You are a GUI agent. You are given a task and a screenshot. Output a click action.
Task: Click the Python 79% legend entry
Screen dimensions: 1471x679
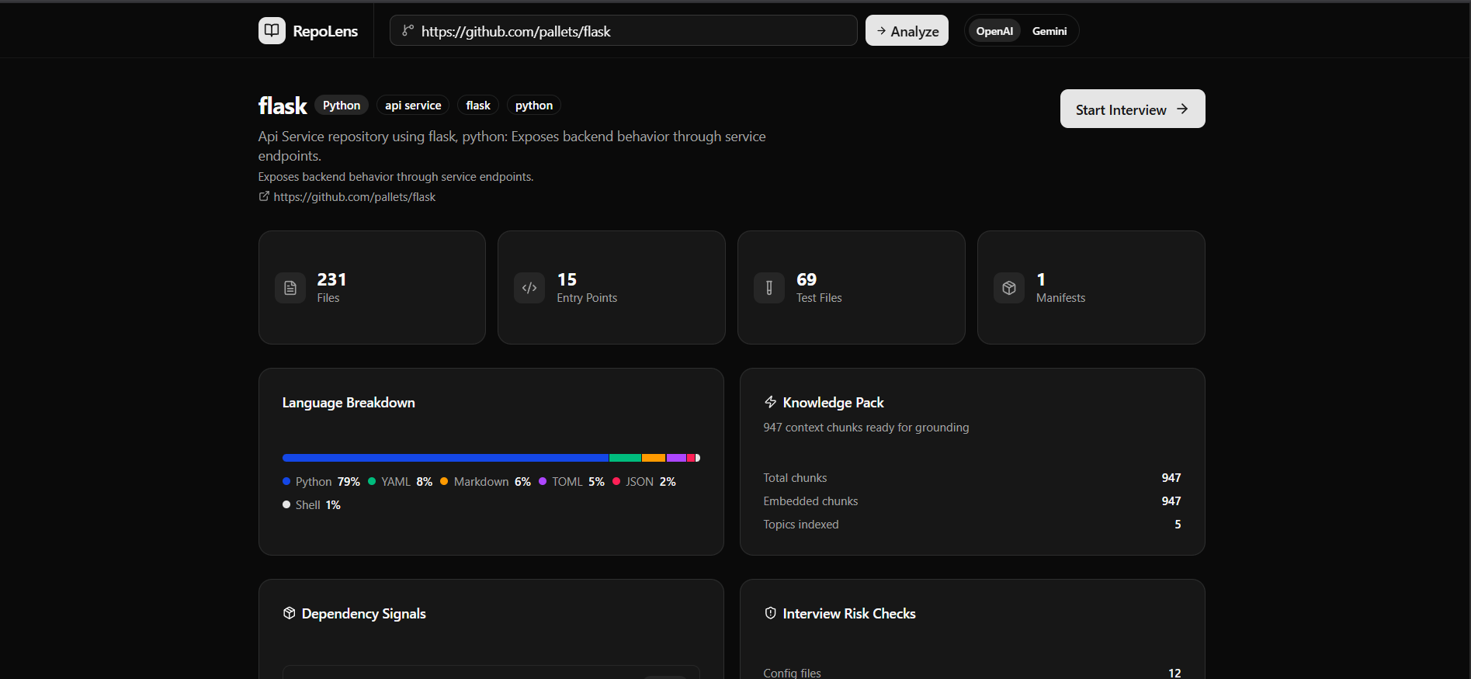pos(321,482)
